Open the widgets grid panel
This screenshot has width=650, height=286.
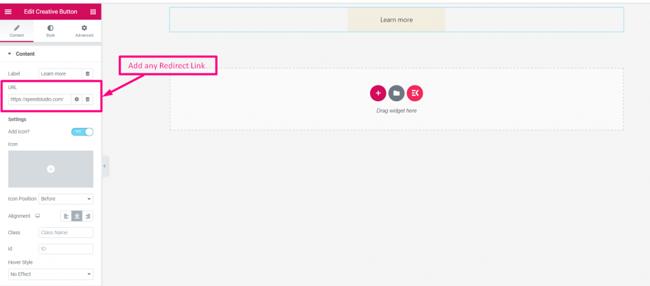pos(93,11)
